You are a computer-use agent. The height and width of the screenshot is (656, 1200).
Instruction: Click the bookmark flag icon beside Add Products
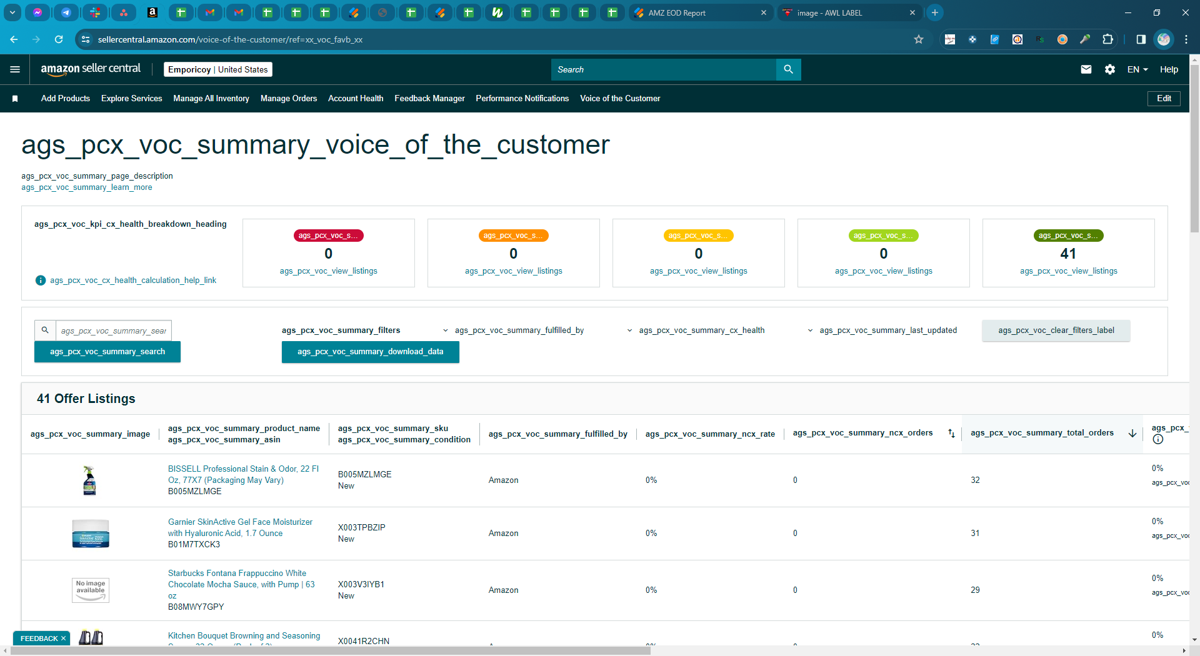(x=15, y=98)
